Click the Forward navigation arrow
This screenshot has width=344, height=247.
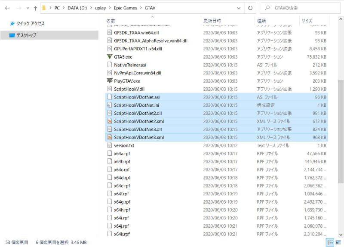(19, 8)
